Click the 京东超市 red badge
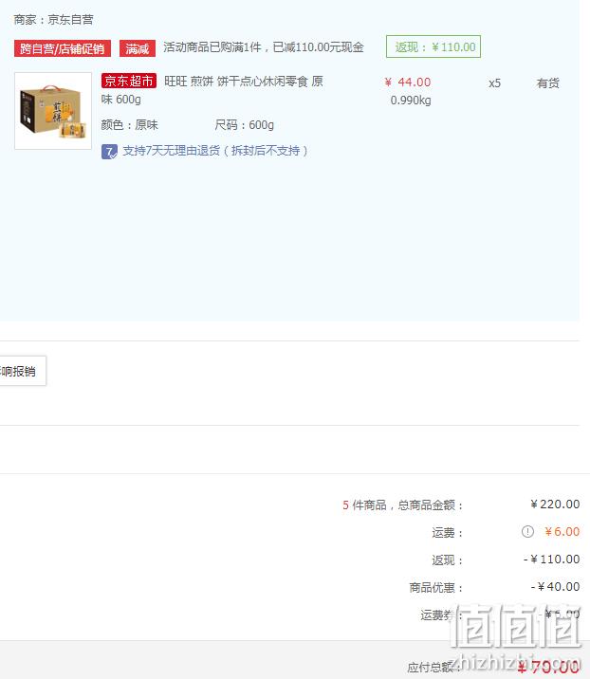Viewport: 590px width, 679px height. point(129,81)
